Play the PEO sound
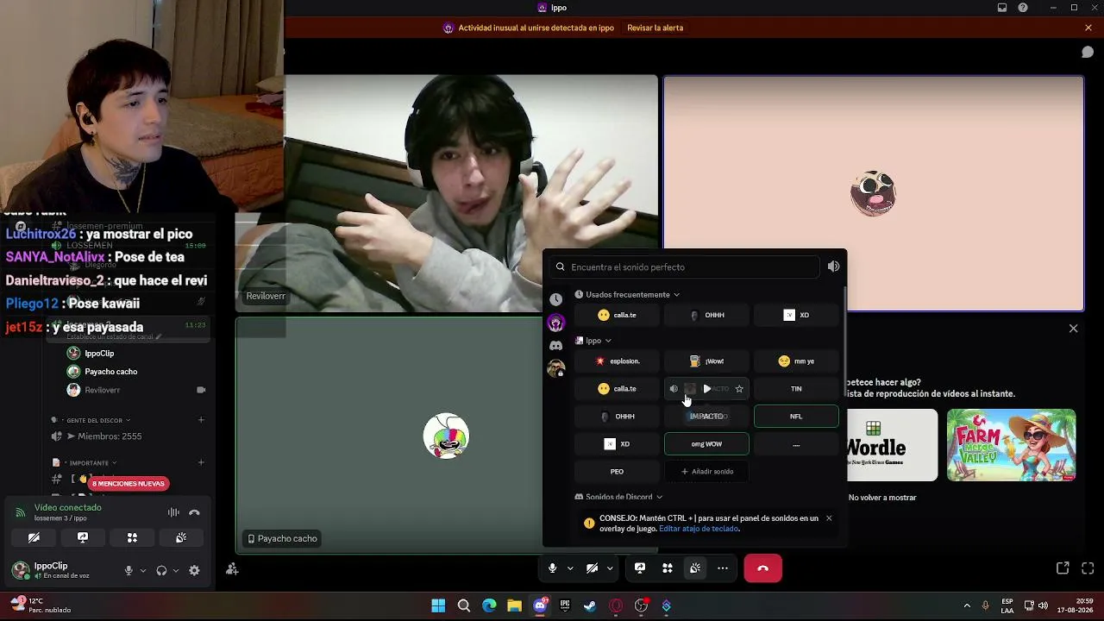Image resolution: width=1104 pixels, height=621 pixels. pos(617,472)
